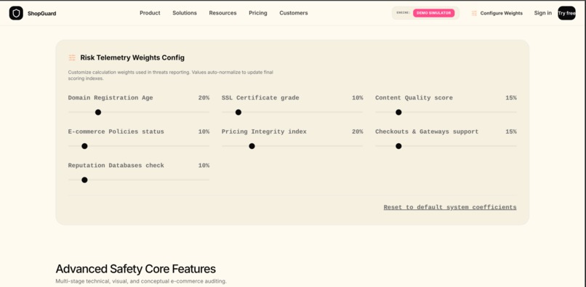Click the SSL Certificate grade label
Image resolution: width=586 pixels, height=287 pixels.
tap(260, 98)
